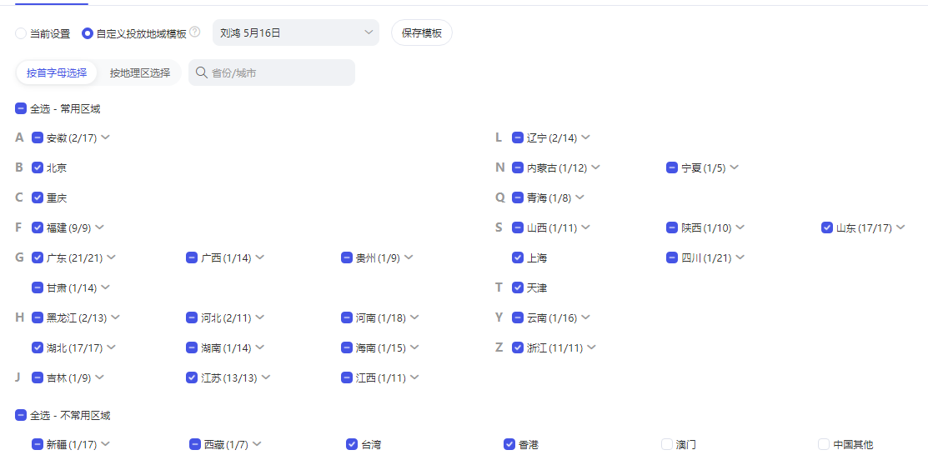
Task: Toggle the 全选 - 不常用区域 checkbox
Action: point(21,415)
